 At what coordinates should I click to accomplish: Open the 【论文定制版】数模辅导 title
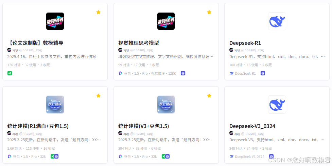point(35,43)
